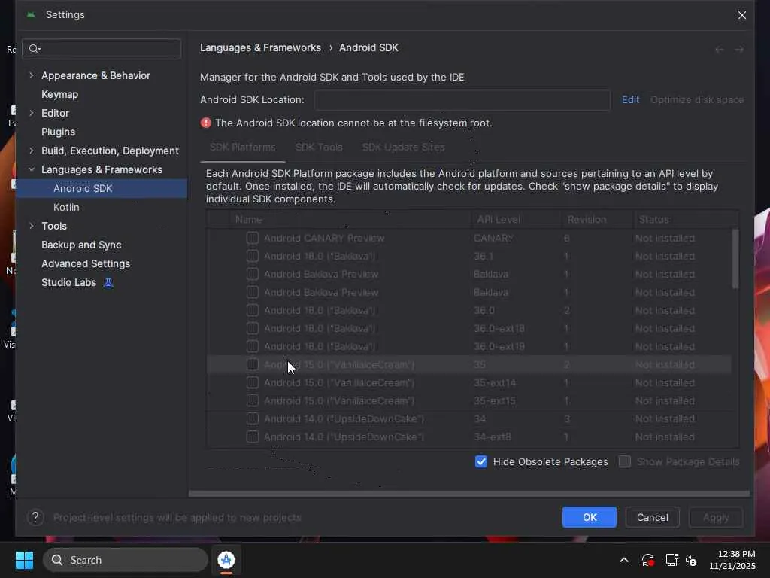The width and height of the screenshot is (770, 578).
Task: Click the muted volume tray icon
Action: pyautogui.click(x=691, y=560)
